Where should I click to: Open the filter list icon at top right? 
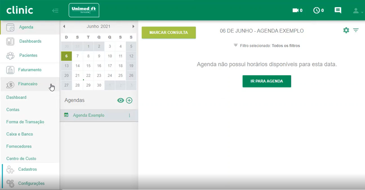click(x=356, y=30)
